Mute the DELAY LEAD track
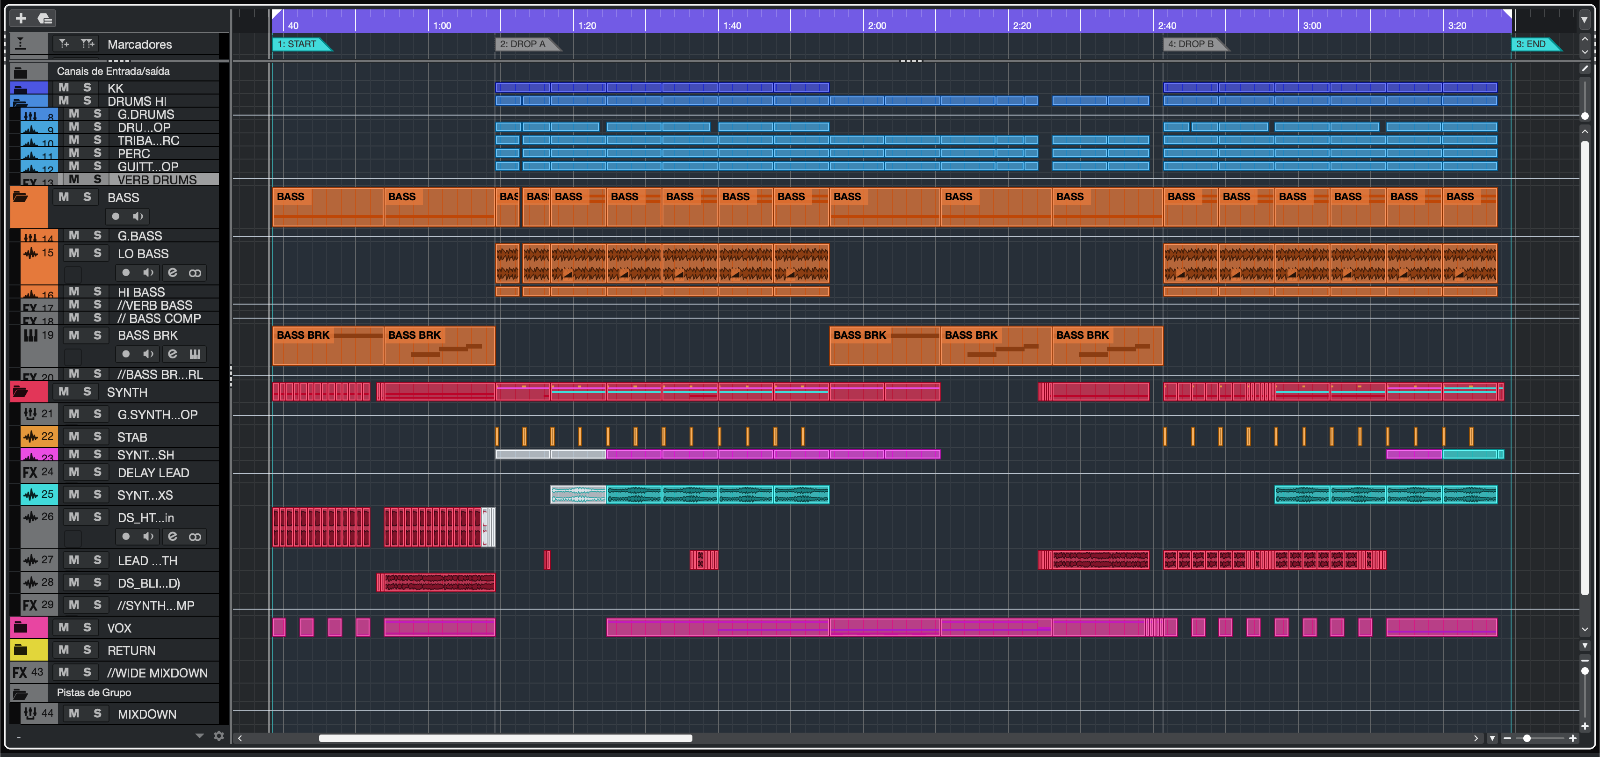 tap(74, 472)
